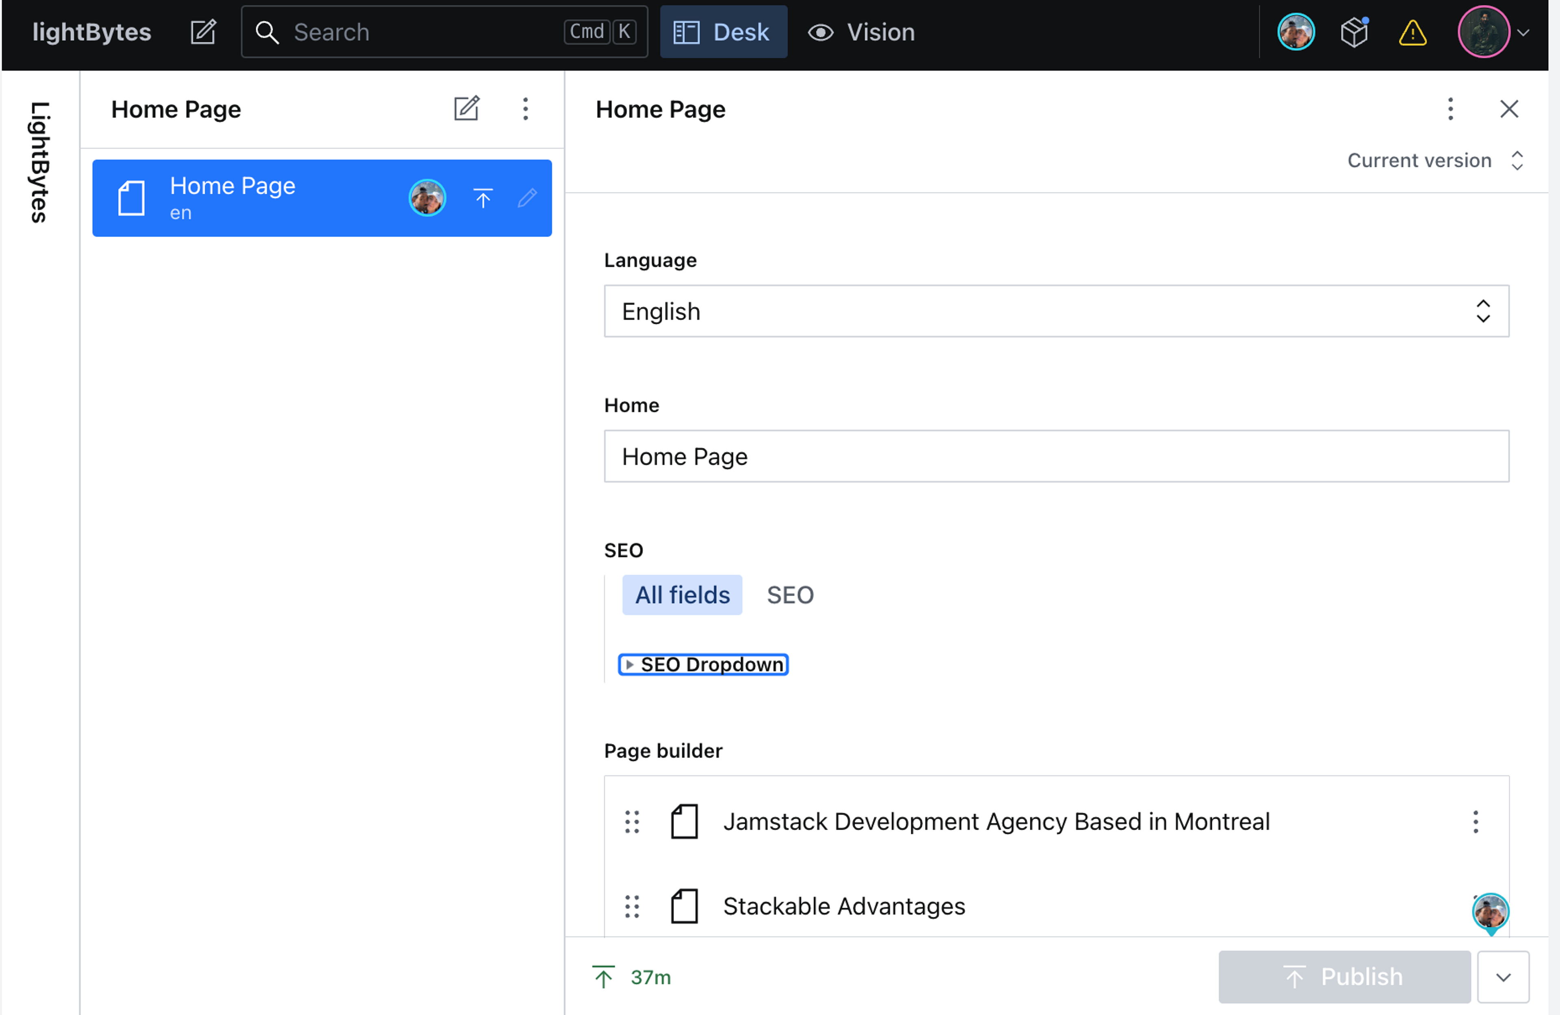Expand the SEO Dropdown disclosure triangle
Viewport: 1560px width, 1015px height.
(629, 664)
